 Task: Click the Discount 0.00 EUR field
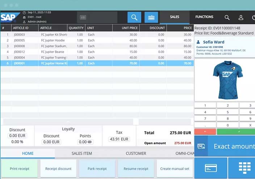[x=17, y=136]
